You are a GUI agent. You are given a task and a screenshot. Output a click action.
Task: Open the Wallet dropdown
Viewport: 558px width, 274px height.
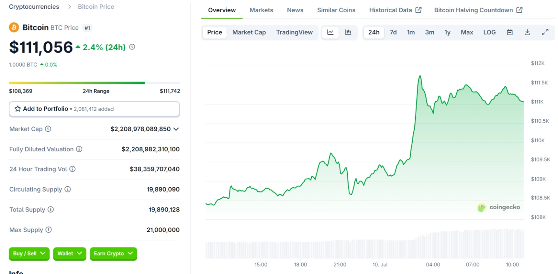(x=70, y=253)
